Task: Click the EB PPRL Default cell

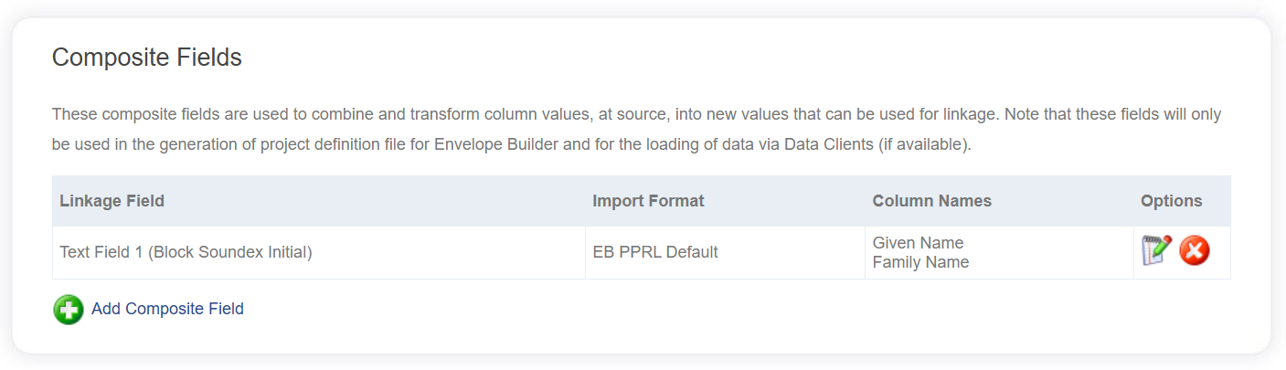Action: (655, 252)
